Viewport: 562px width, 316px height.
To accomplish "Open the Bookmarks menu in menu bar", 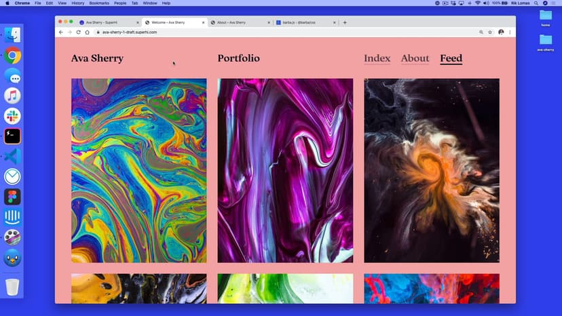I will point(99,3).
